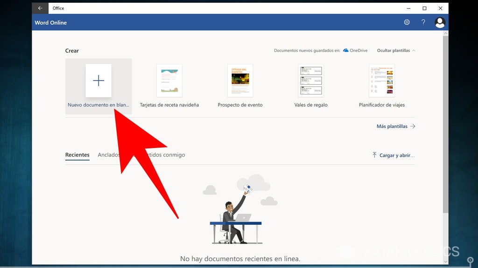Open the Tarjetas de receta navideña template thumbnail
Viewport: 478px width, 268px height.
point(169,80)
